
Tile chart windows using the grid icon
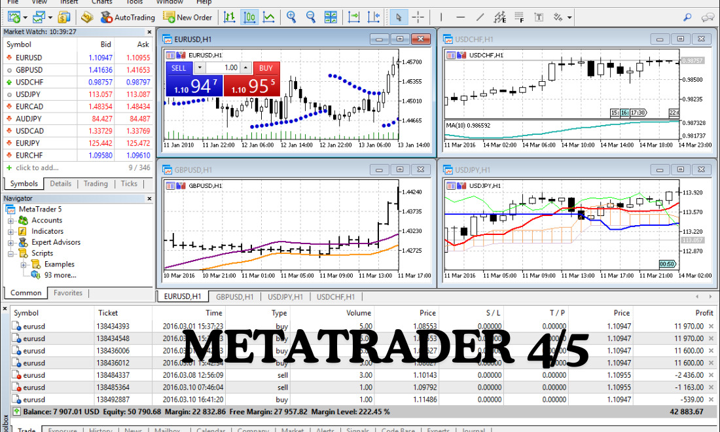tap(331, 18)
